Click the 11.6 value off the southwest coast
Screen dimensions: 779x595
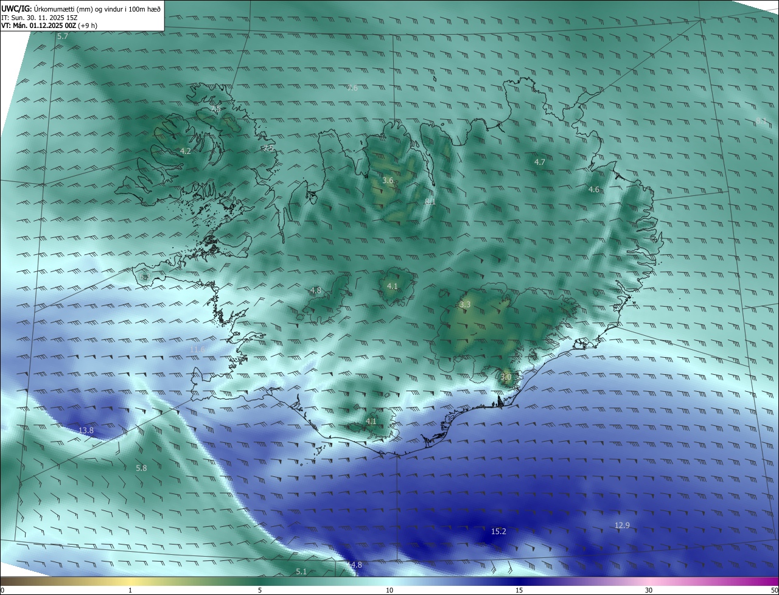coord(197,349)
